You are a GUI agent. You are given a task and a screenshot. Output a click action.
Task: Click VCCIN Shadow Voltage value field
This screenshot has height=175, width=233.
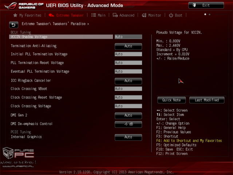[128, 37]
